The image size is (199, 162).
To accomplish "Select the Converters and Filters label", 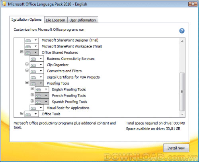I will point(64,71).
